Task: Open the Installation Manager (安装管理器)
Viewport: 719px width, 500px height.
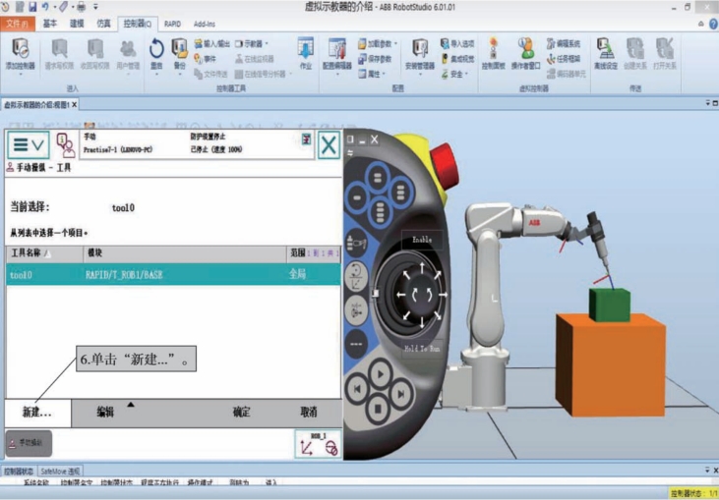Action: (420, 53)
